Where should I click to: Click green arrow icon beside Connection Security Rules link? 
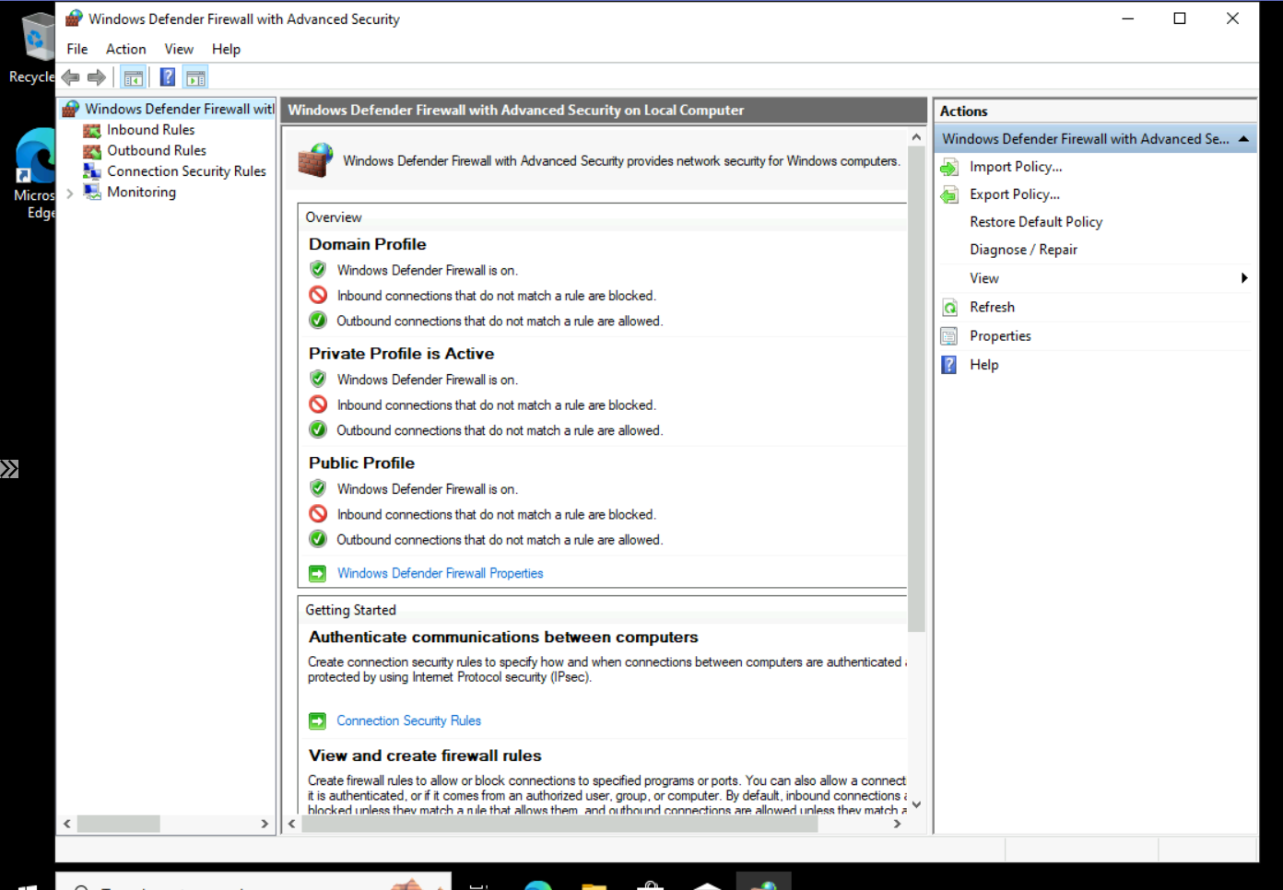(x=317, y=720)
